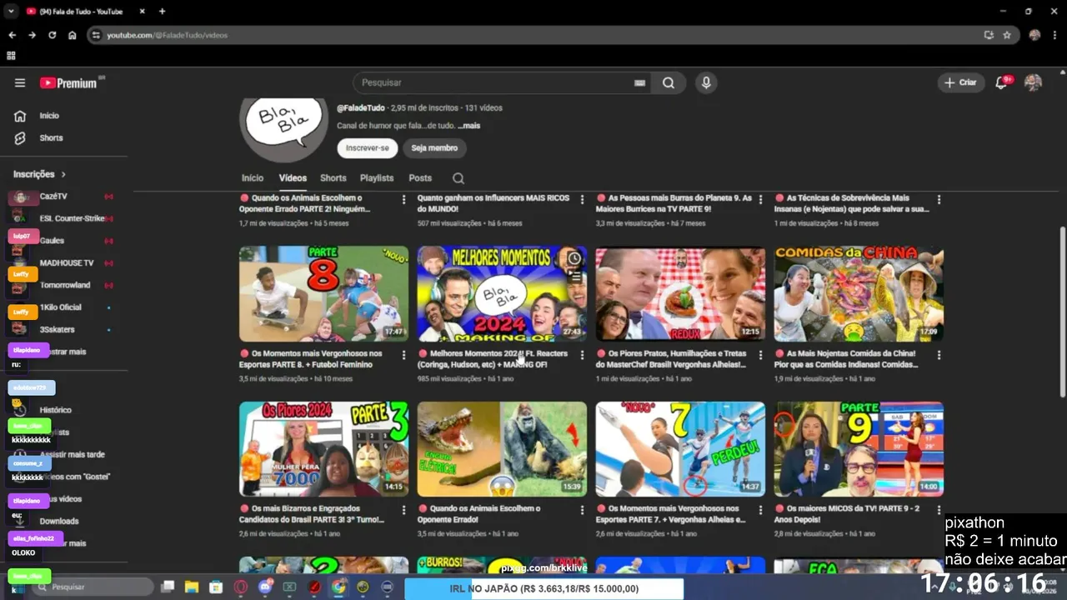
Task: Open the Os Piores 2024 PARTE 3 thumbnail
Action: click(x=323, y=449)
